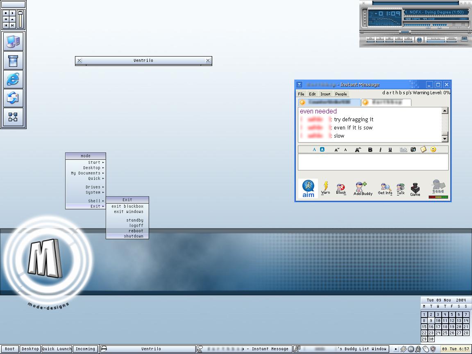Launch Internet Explorer from the dock
Screen dimensions: 472x354
13,79
